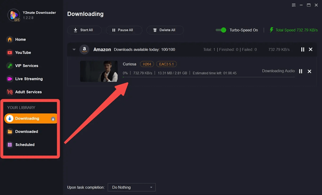
Task: Click the Curiosa video thumbnail
Action: [99, 71]
